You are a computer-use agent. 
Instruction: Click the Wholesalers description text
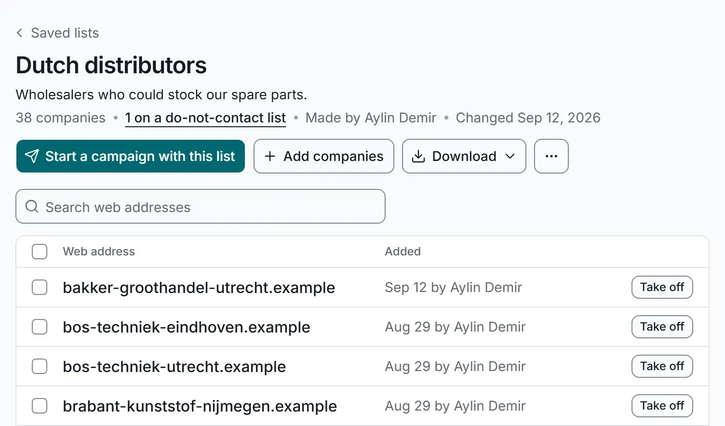point(161,95)
